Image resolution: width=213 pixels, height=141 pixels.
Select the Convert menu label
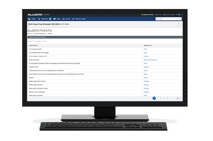click(68, 19)
